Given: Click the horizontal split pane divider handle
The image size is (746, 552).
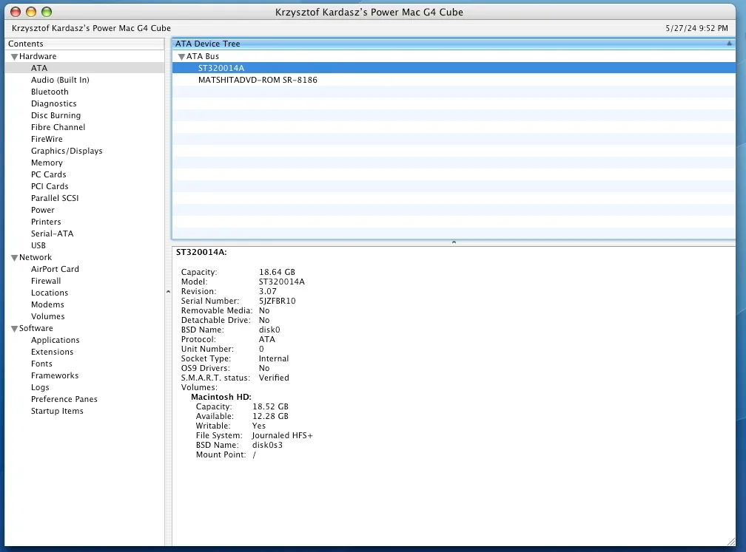Looking at the screenshot, I should 454,242.
